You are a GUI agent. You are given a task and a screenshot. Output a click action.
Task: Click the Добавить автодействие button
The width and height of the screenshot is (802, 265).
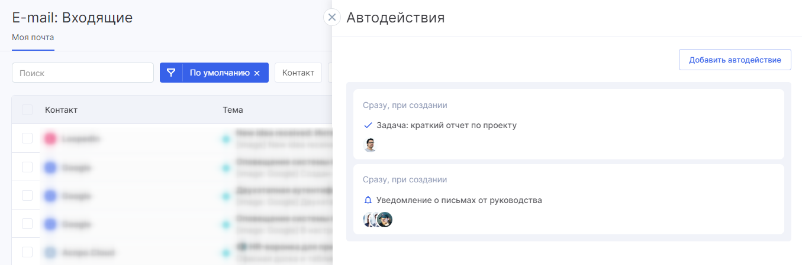coord(735,60)
